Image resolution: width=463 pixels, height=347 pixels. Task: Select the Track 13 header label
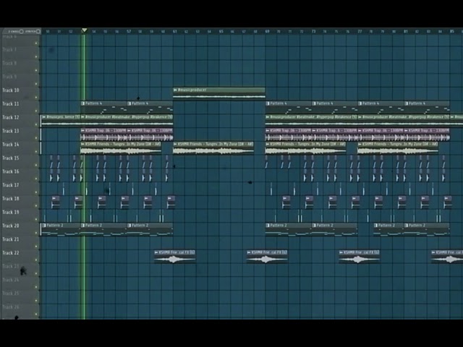[11, 131]
